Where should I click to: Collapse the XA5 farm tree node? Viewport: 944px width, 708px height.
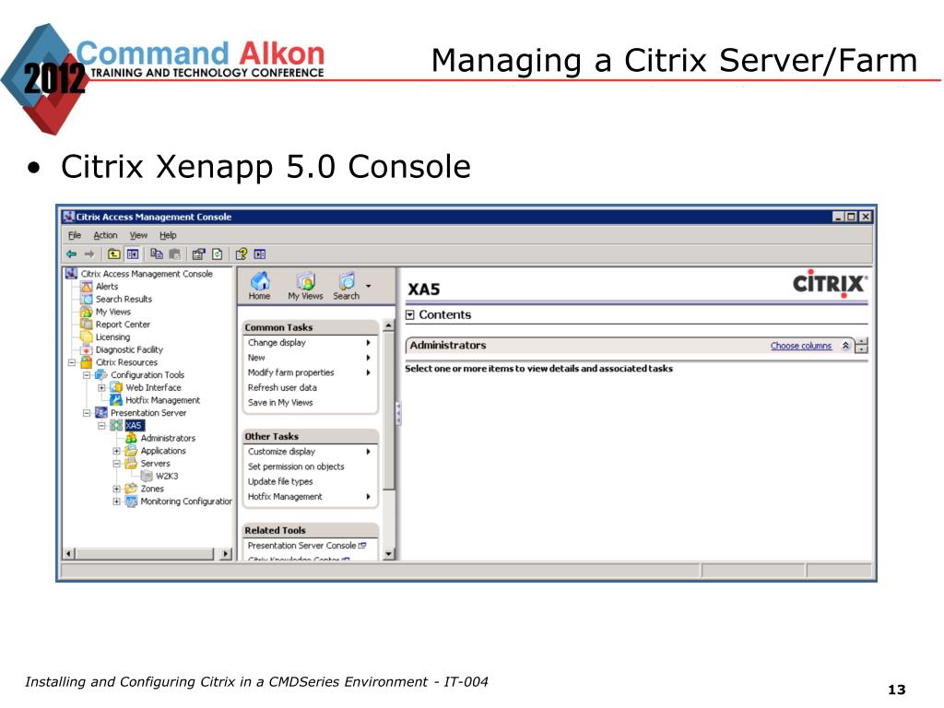coord(101,426)
